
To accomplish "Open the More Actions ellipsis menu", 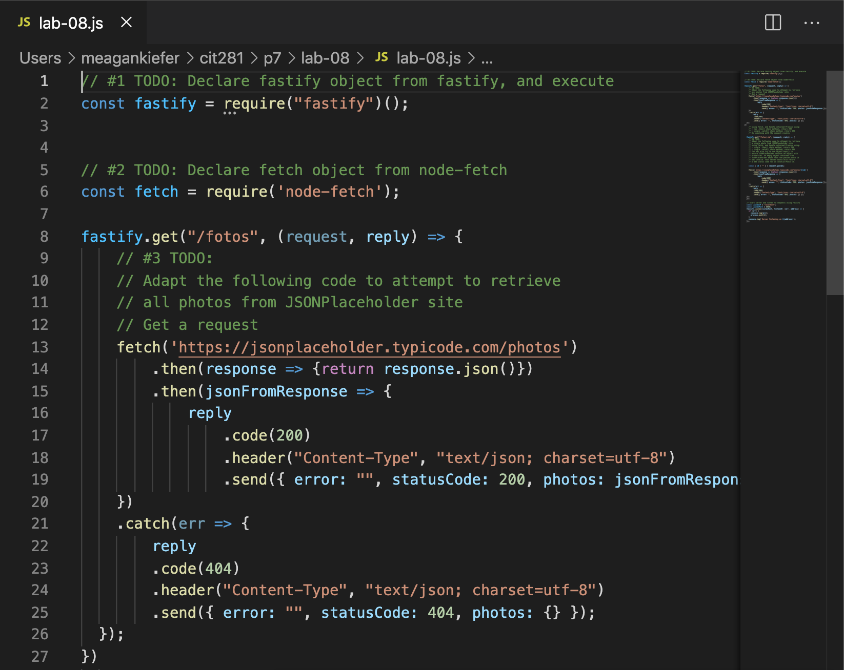I will click(x=812, y=23).
